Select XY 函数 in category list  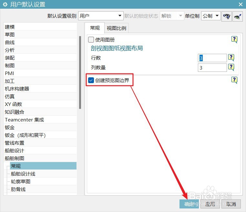coord(40,104)
